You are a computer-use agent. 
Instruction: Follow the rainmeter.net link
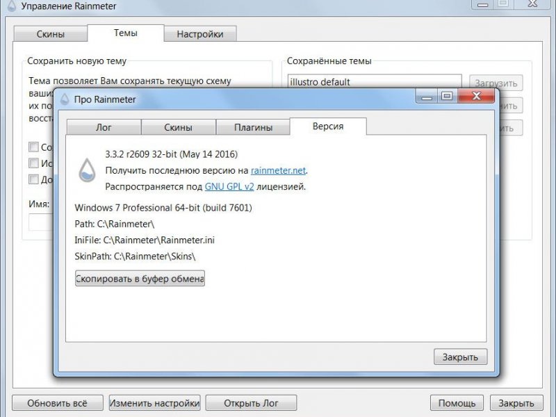tap(279, 170)
